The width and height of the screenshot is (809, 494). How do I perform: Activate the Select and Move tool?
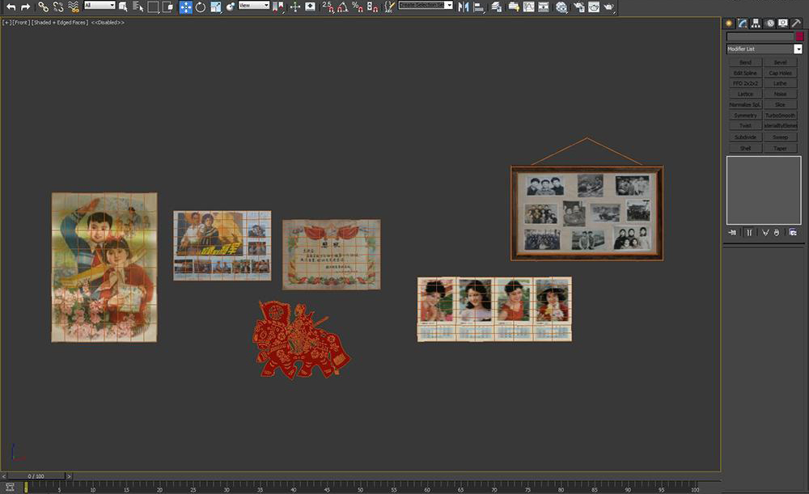(x=186, y=6)
